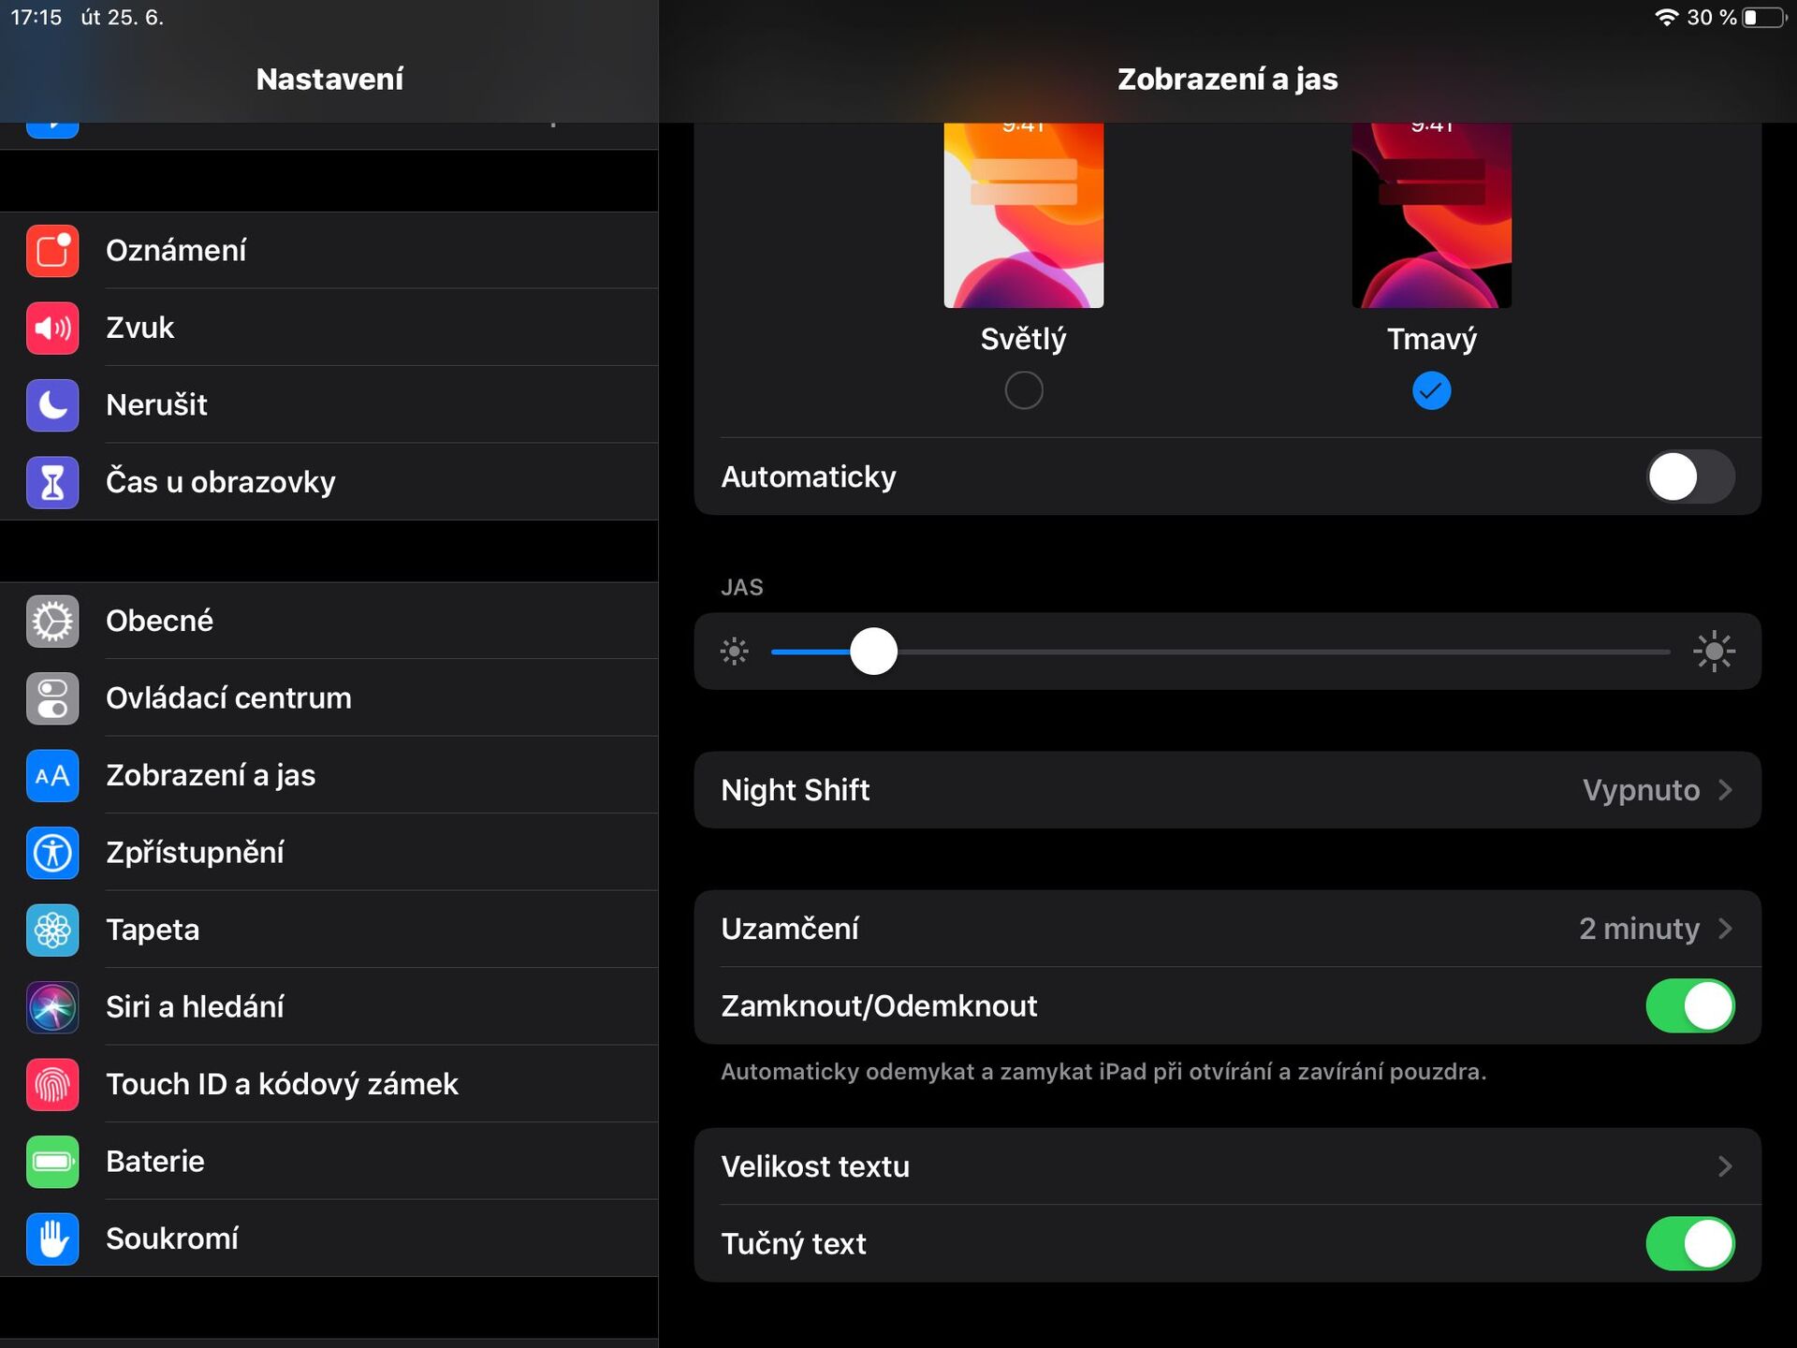
Task: Disable the Zamknout/Odemknout switch
Action: pyautogui.click(x=1690, y=1005)
